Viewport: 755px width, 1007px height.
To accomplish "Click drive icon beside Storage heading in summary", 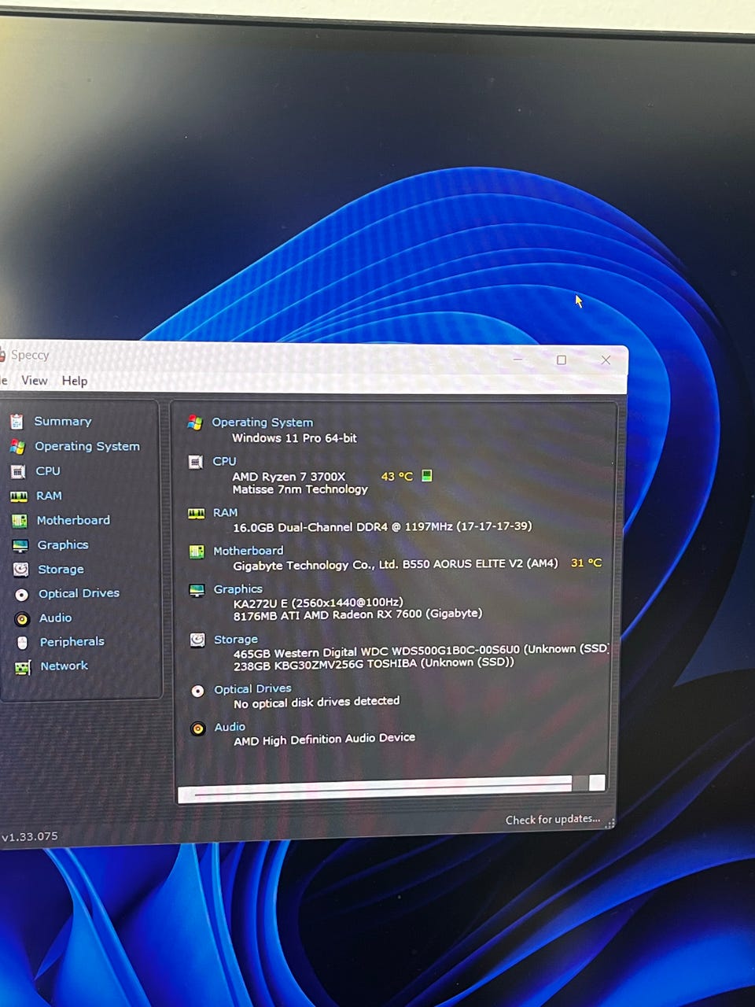I will (197, 640).
